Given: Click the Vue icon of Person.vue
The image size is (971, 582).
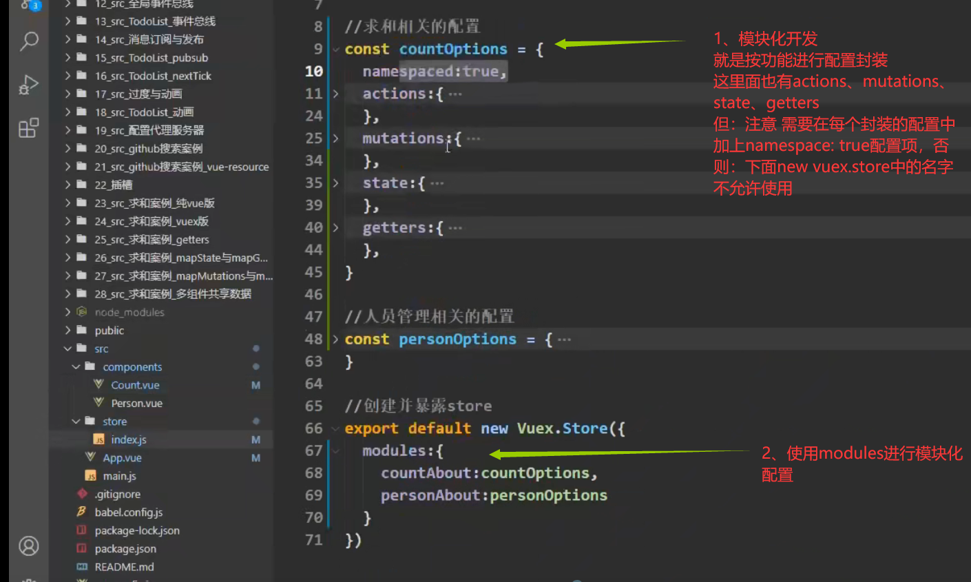Looking at the screenshot, I should coord(98,402).
